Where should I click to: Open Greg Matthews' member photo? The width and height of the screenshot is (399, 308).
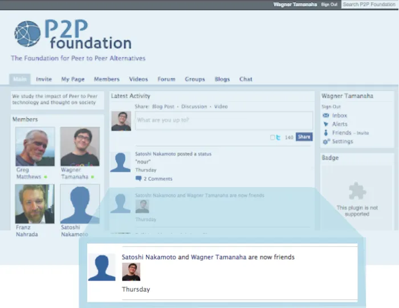tap(35, 147)
